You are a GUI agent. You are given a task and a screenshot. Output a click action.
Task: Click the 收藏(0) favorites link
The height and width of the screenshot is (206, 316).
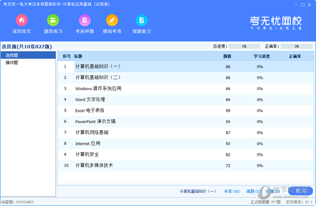coord(273,191)
